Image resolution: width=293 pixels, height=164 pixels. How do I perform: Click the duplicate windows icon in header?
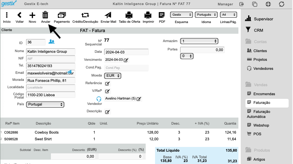click(x=255, y=4)
